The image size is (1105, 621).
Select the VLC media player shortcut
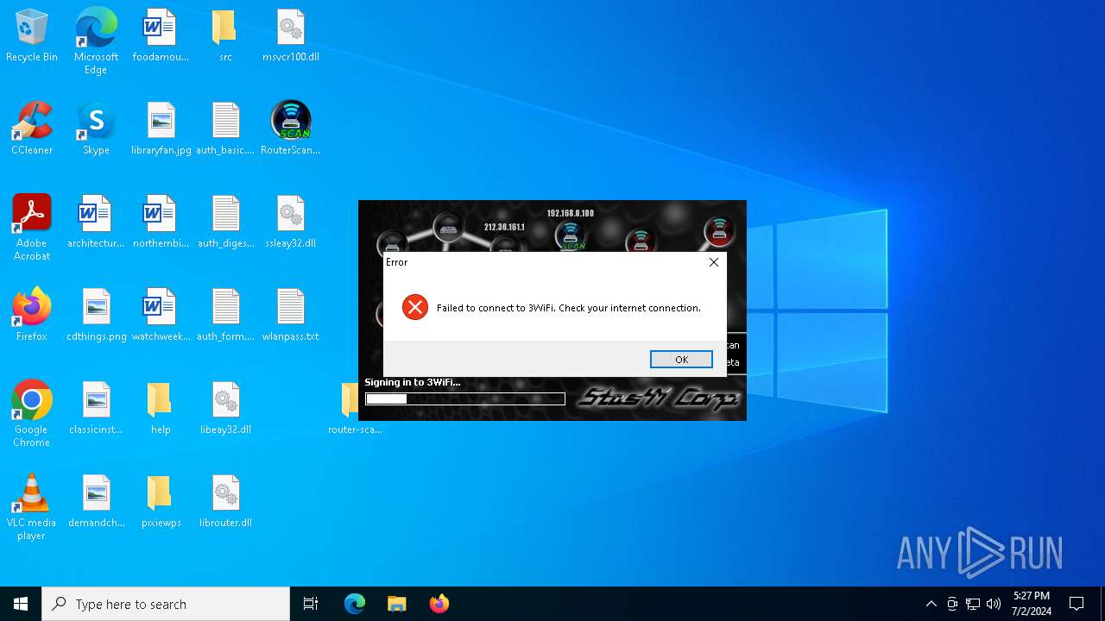[32, 507]
